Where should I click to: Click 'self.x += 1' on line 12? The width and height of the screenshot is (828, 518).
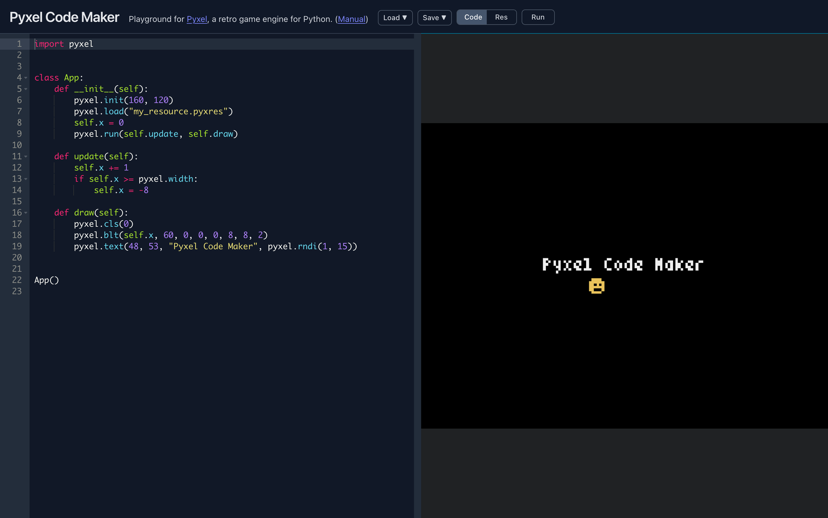101,168
